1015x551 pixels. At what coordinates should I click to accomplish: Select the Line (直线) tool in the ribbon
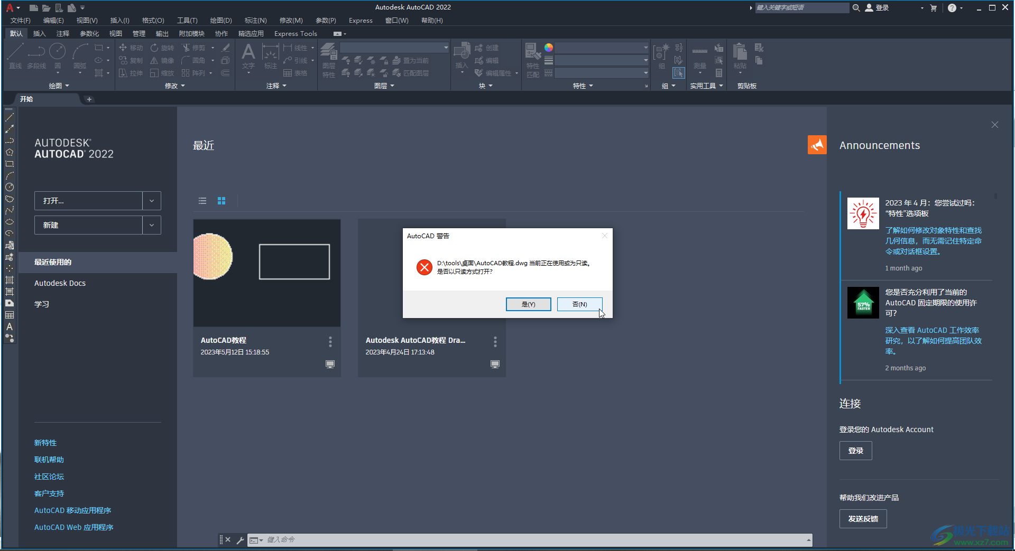coord(15,55)
